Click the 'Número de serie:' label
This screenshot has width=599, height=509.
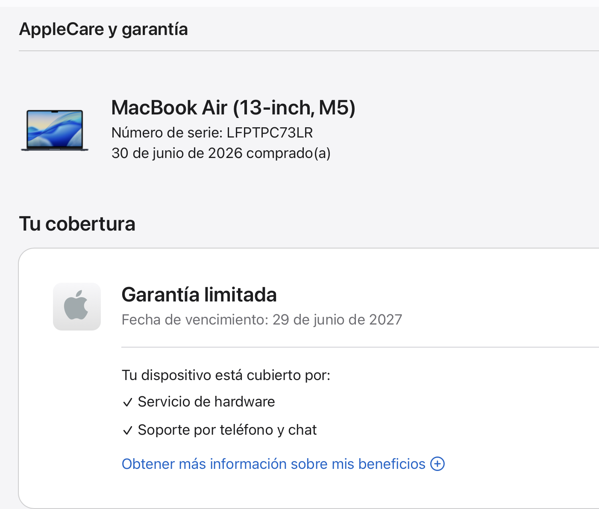click(167, 133)
